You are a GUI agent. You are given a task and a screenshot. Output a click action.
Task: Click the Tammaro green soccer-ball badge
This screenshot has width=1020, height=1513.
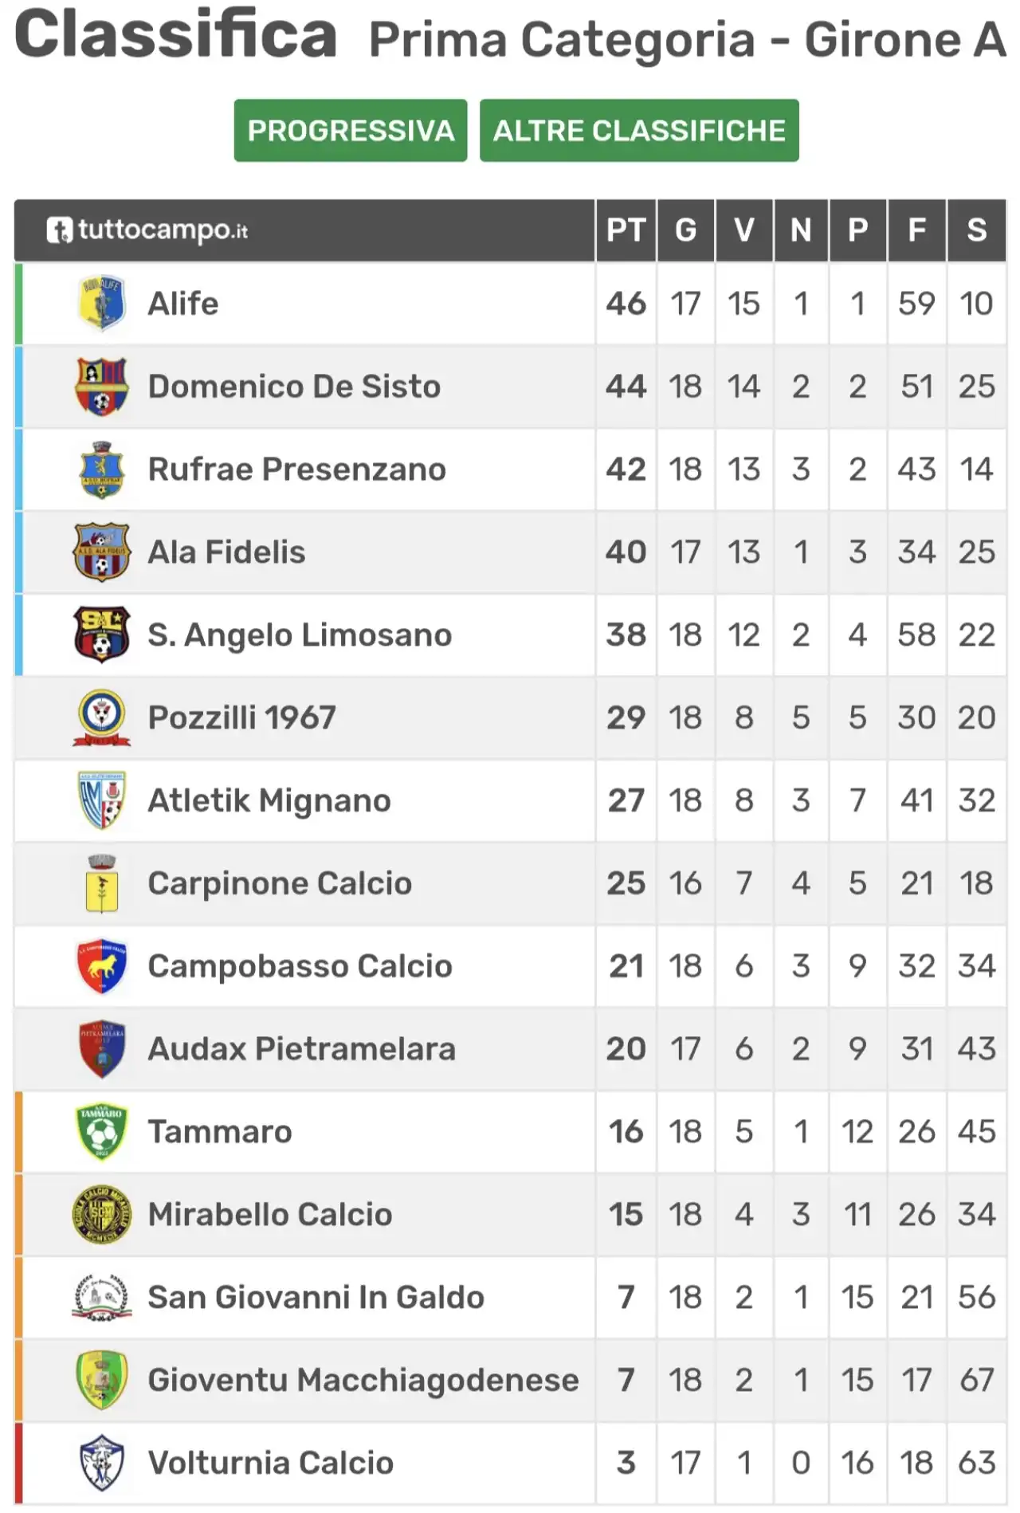[101, 1132]
